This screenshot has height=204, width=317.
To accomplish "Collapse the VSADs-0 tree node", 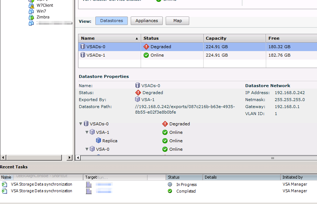I will click(81, 124).
